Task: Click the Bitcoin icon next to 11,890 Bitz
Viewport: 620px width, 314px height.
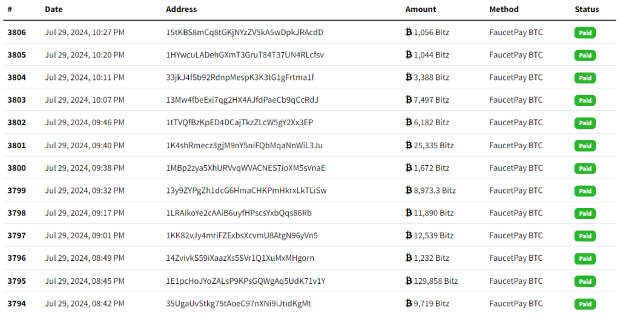Action: coord(409,213)
